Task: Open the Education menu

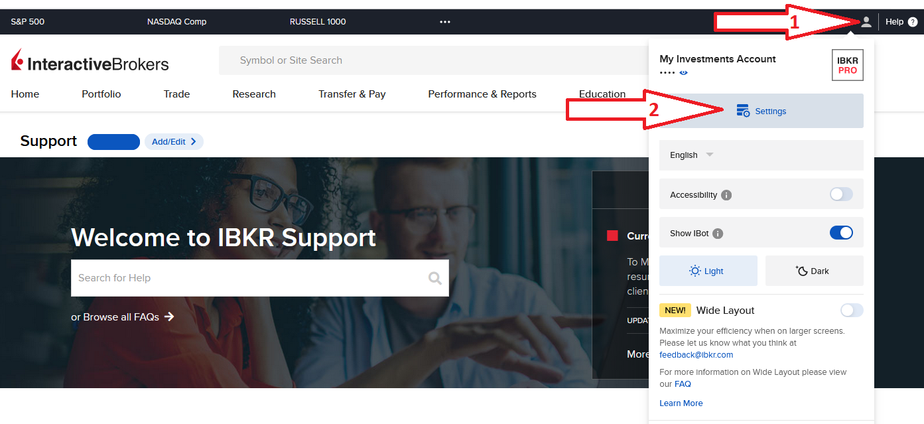Action: click(602, 94)
